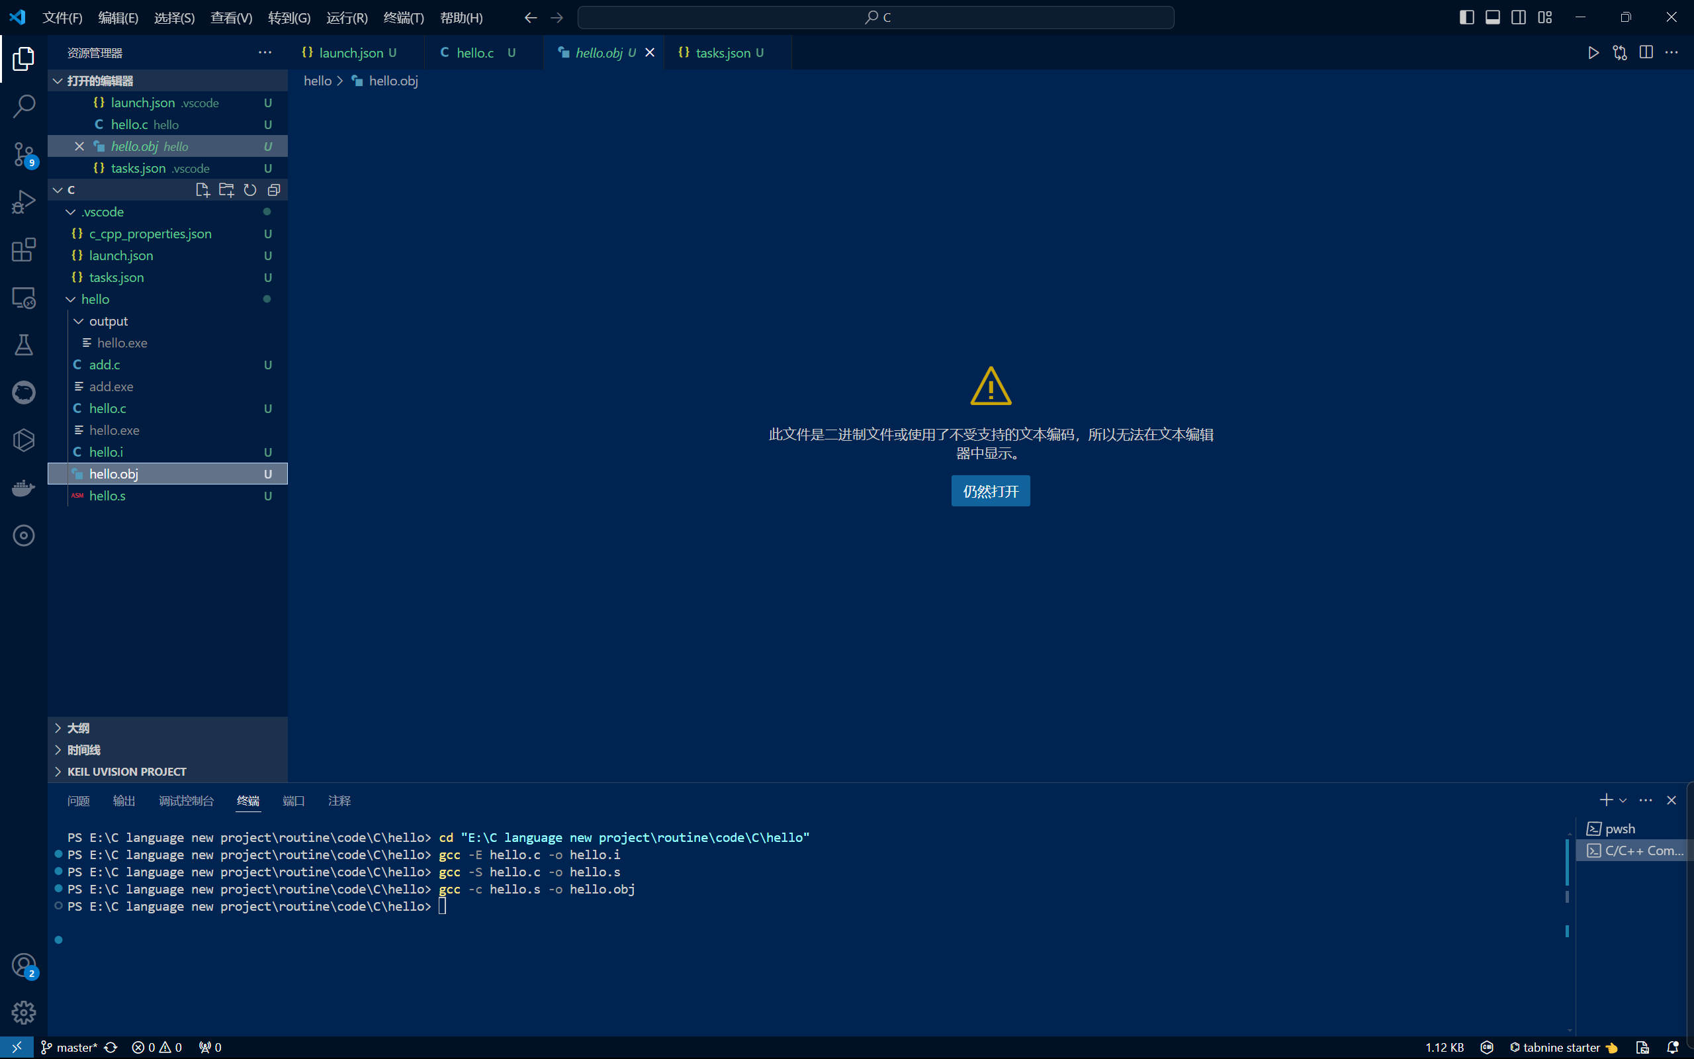This screenshot has height=1059, width=1694.
Task: Switch to the Problems panel tab
Action: (x=78, y=800)
